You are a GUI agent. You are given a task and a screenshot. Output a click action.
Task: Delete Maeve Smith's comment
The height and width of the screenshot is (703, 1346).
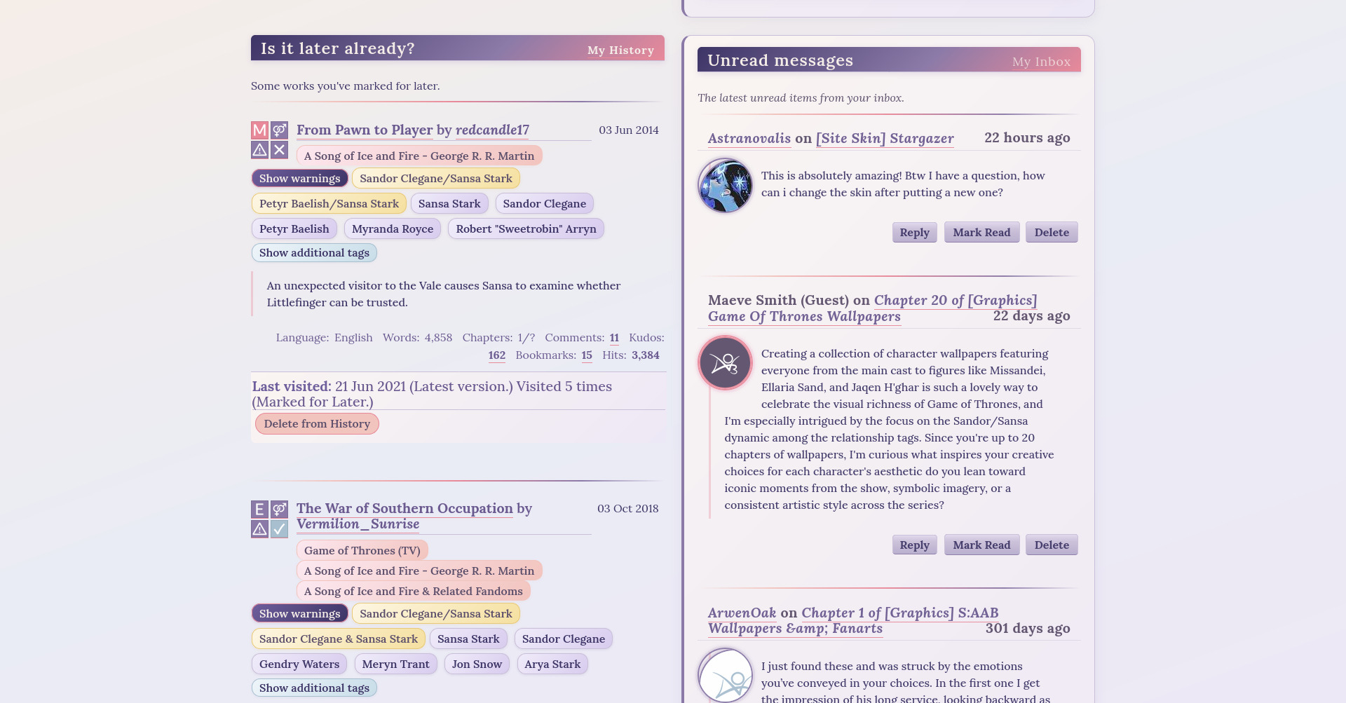coord(1052,545)
